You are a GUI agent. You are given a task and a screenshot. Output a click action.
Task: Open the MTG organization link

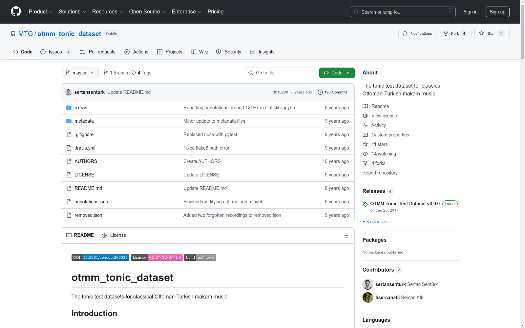(26, 34)
